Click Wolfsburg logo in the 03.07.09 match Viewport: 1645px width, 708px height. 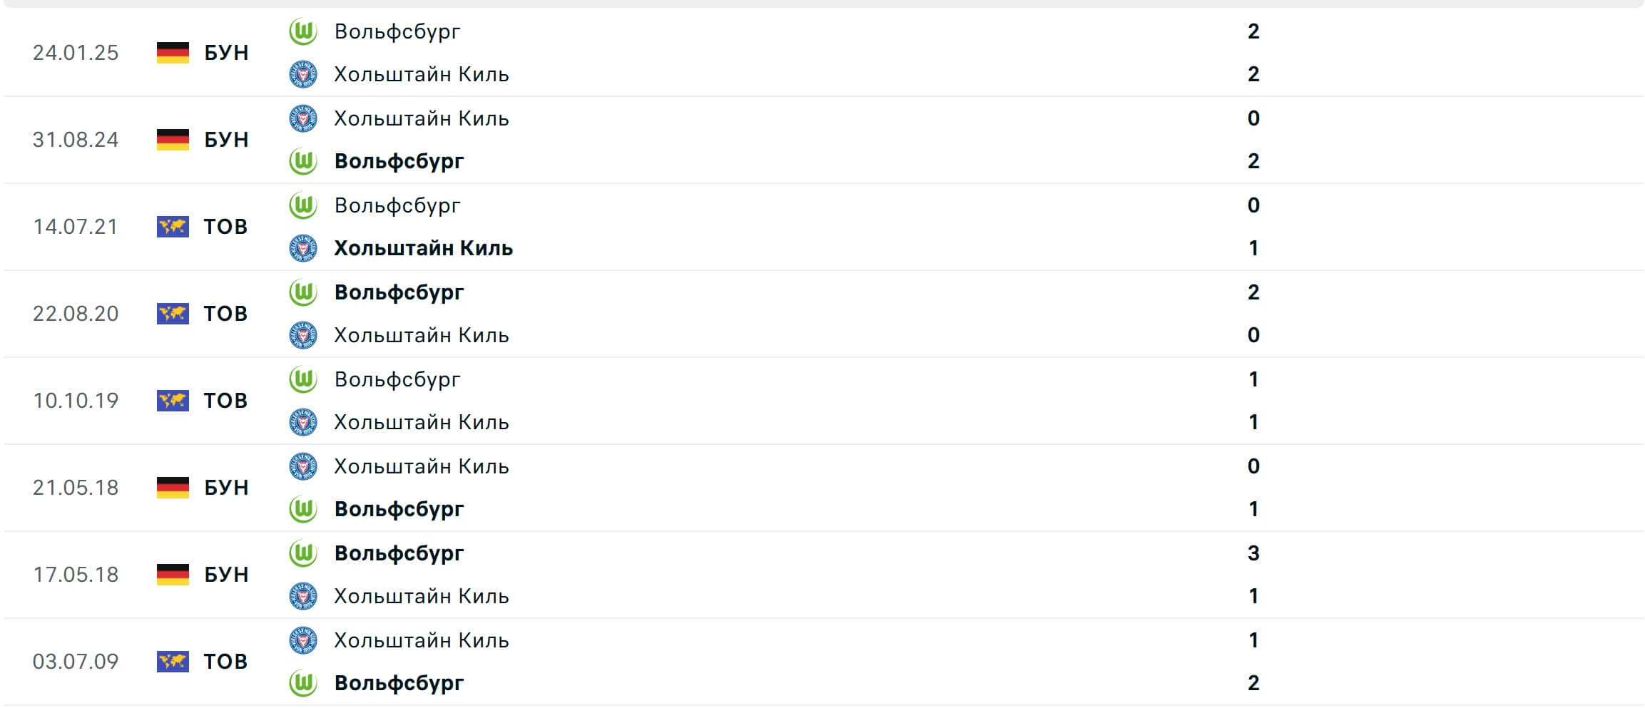click(x=303, y=683)
